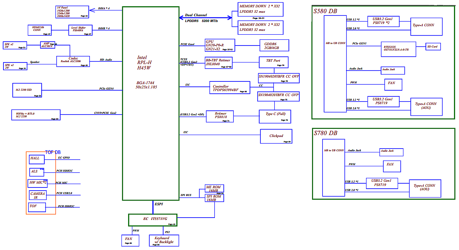Click the 'DDIA * 4' signal label
The image size is (459, 250).
104,8
